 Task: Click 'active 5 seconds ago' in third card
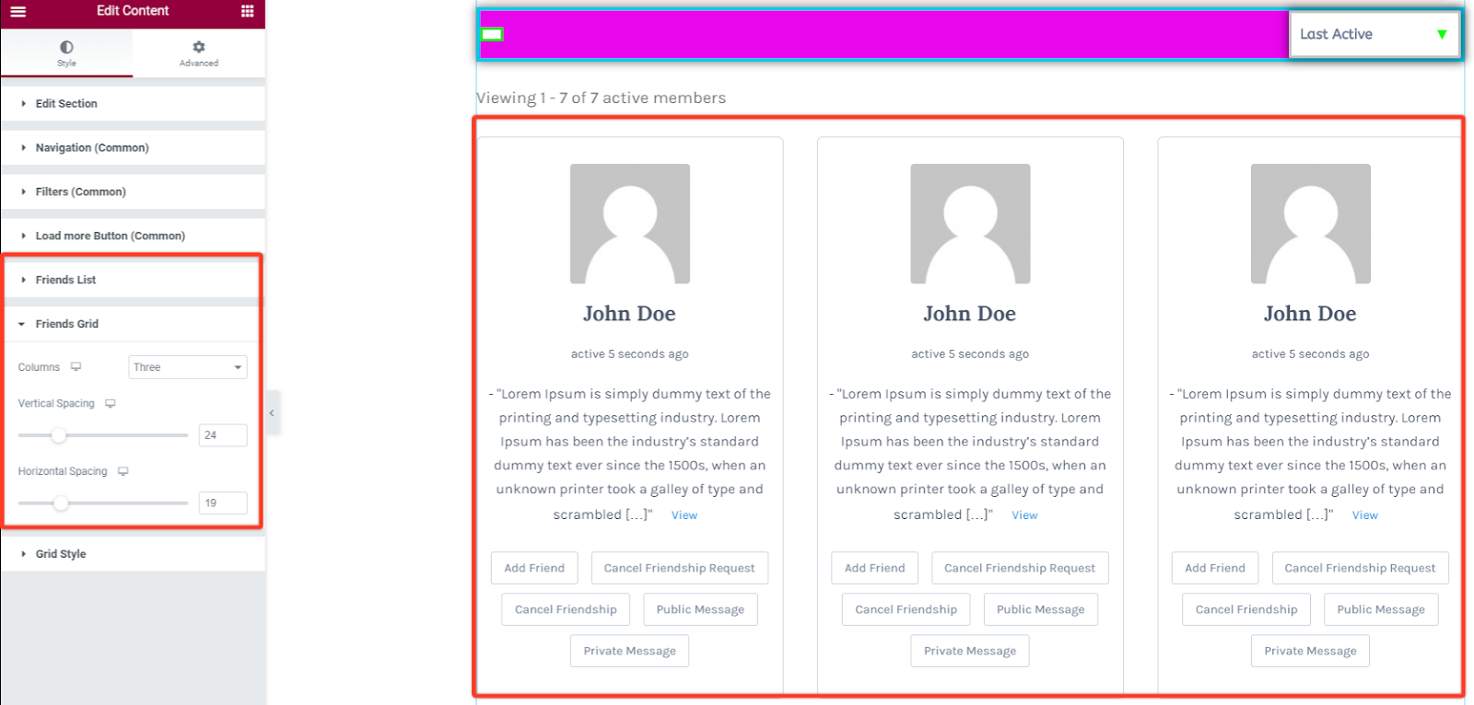pyautogui.click(x=1310, y=354)
